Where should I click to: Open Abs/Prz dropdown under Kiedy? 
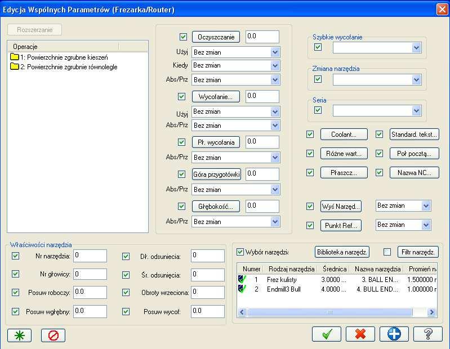pos(235,80)
